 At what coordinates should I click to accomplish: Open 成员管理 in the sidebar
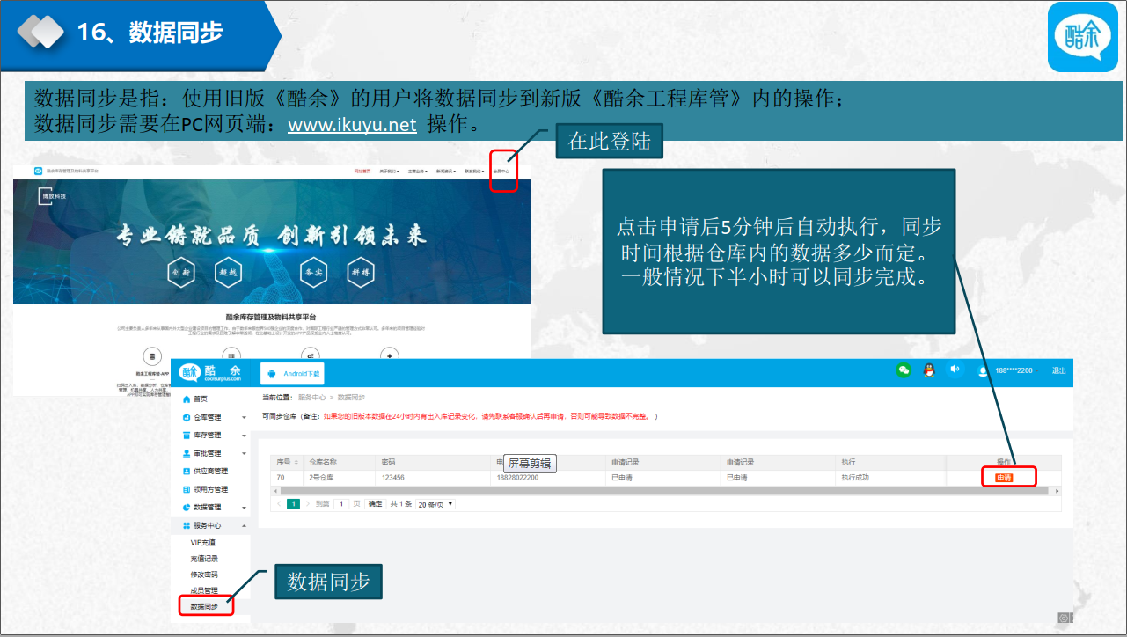(x=204, y=591)
